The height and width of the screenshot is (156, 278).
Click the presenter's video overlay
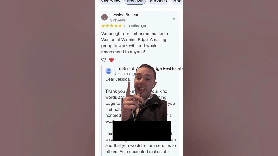[x=144, y=93]
